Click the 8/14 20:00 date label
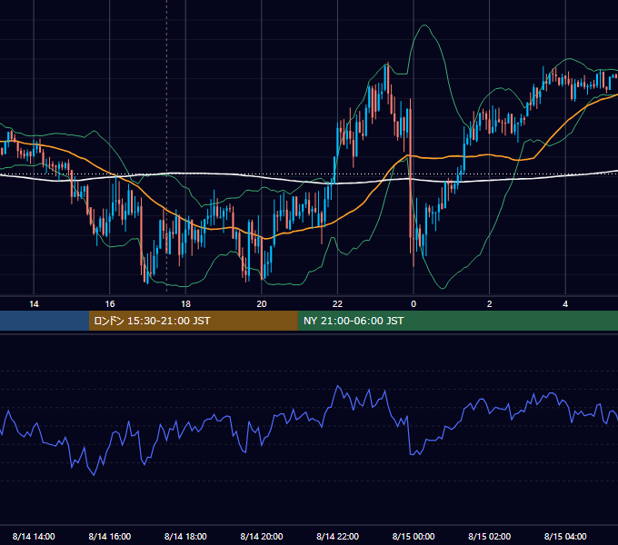Screen dimensions: 618x545 tap(262, 536)
